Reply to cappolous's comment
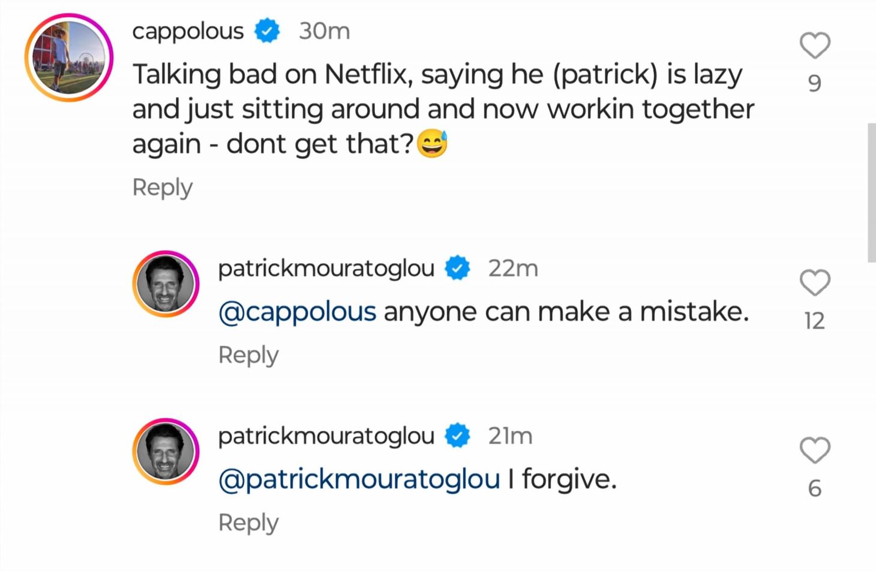This screenshot has height=571, width=876. click(x=161, y=188)
